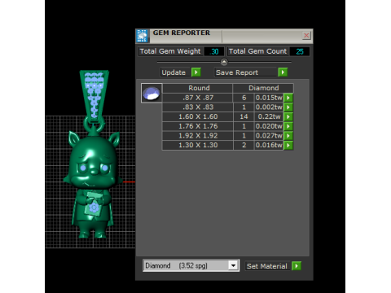Close the Gem Reporter window
The width and height of the screenshot is (391, 293).
306,36
